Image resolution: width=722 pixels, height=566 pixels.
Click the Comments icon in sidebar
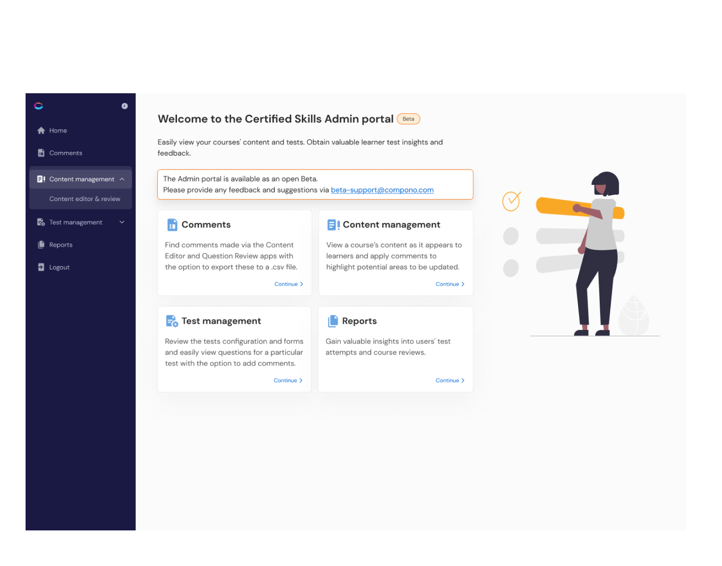pos(41,153)
